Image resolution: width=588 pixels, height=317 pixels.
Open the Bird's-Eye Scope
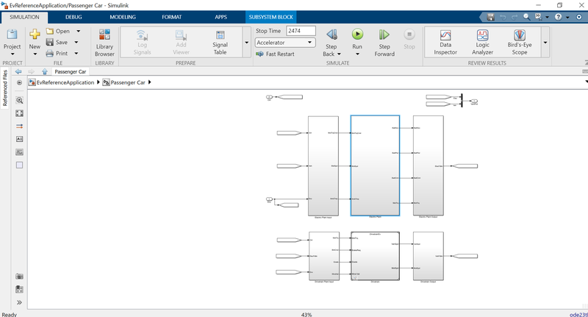520,43
